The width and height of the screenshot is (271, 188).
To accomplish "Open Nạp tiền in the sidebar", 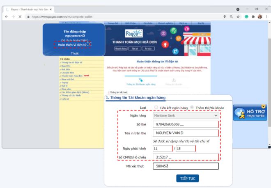I will [66, 66].
